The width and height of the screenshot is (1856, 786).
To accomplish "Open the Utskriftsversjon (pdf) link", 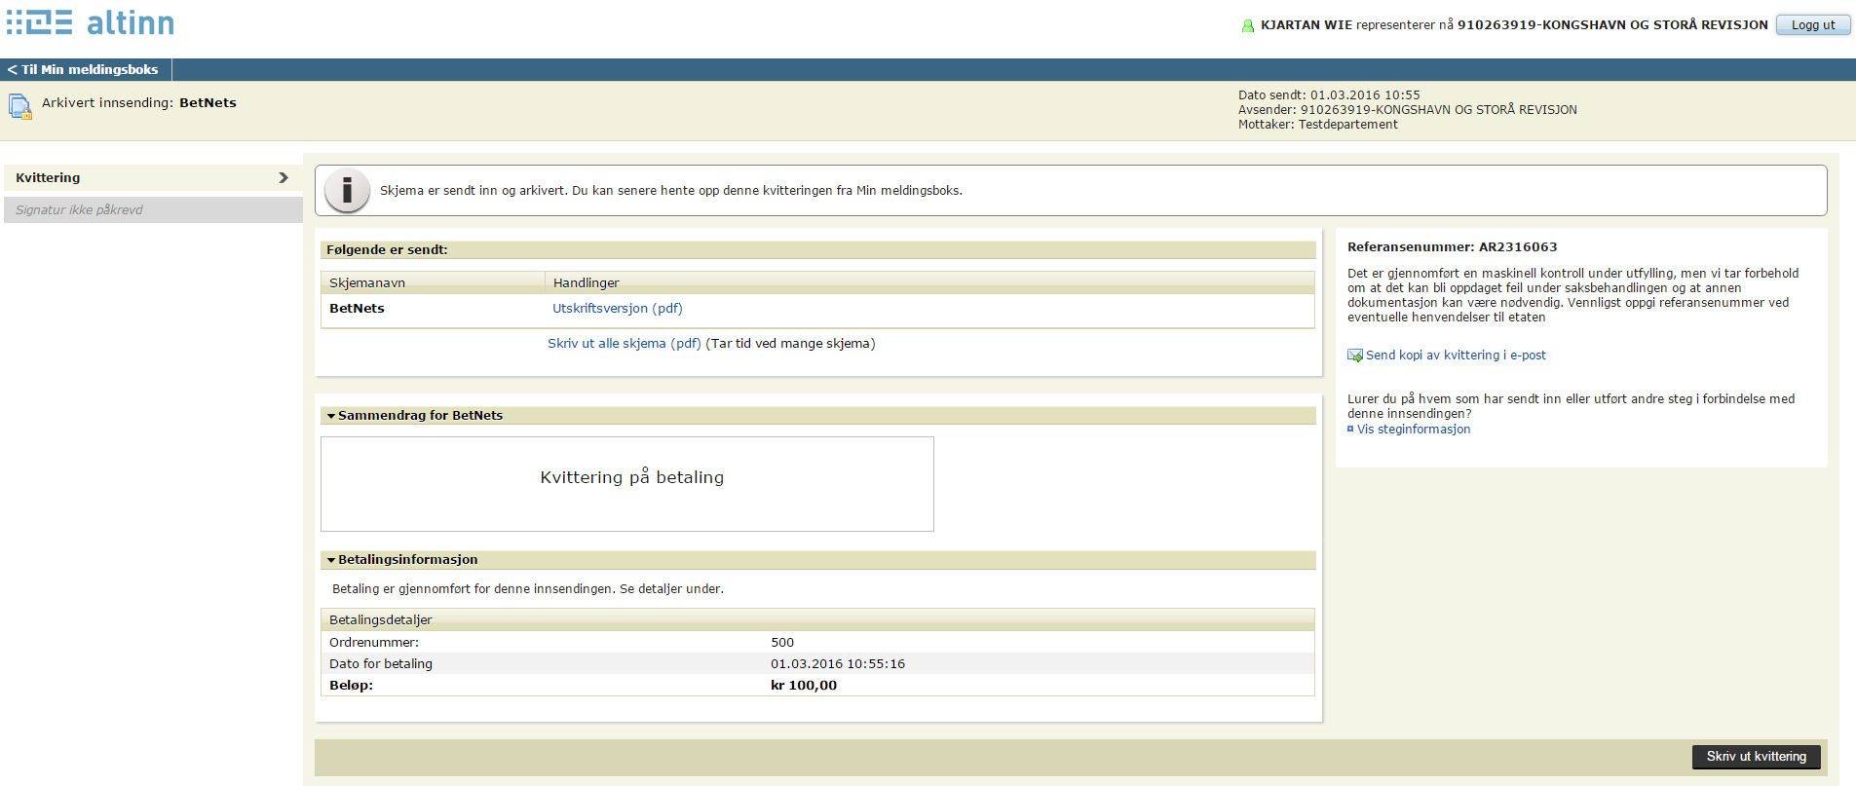I will tap(617, 308).
